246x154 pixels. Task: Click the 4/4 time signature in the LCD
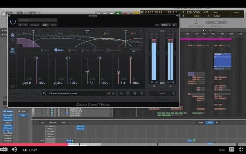coord(206,12)
